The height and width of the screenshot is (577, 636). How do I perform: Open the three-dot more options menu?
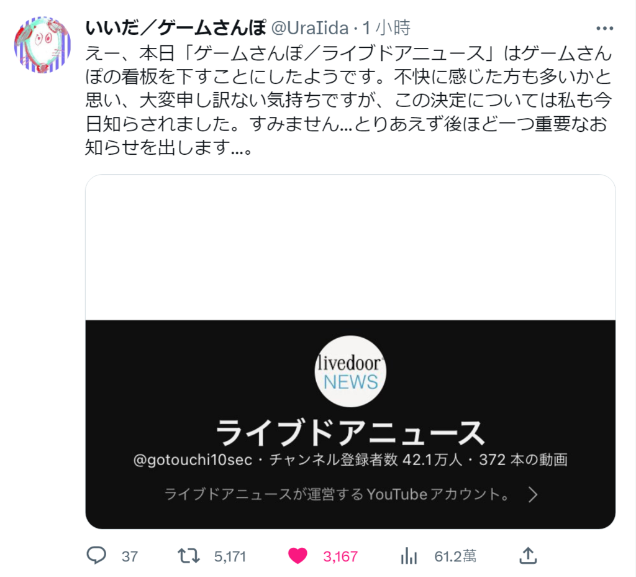pyautogui.click(x=604, y=28)
